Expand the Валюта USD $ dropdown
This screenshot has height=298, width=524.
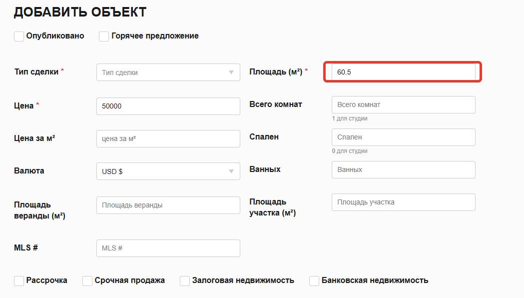(x=168, y=171)
